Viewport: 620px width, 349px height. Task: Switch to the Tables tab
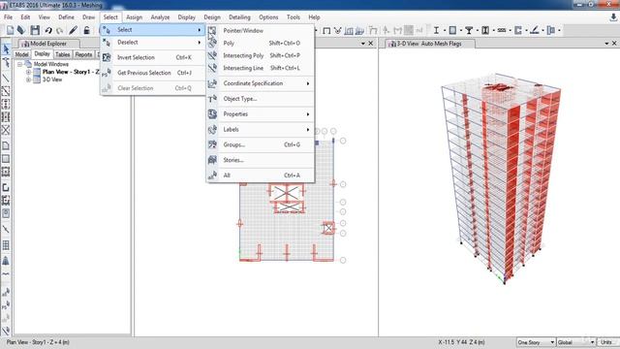(x=62, y=54)
